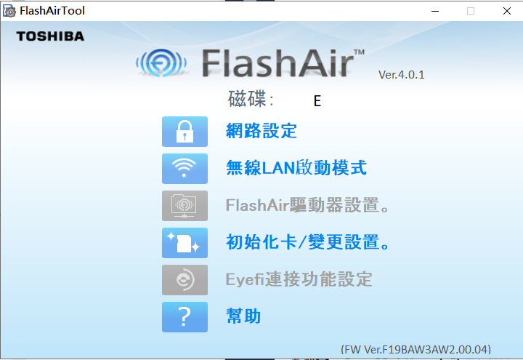Open 無線LAN啟動模式 settings
The height and width of the screenshot is (360, 523).
tap(296, 168)
